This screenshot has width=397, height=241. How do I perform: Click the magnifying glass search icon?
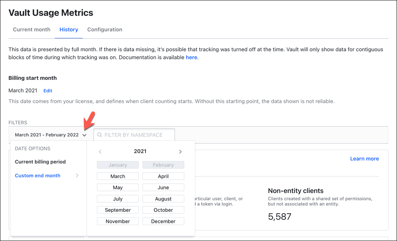click(99, 135)
